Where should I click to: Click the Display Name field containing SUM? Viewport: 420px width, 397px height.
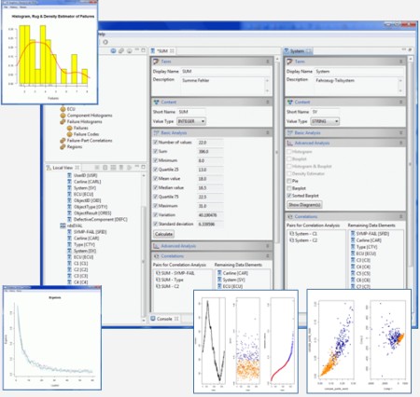click(226, 72)
